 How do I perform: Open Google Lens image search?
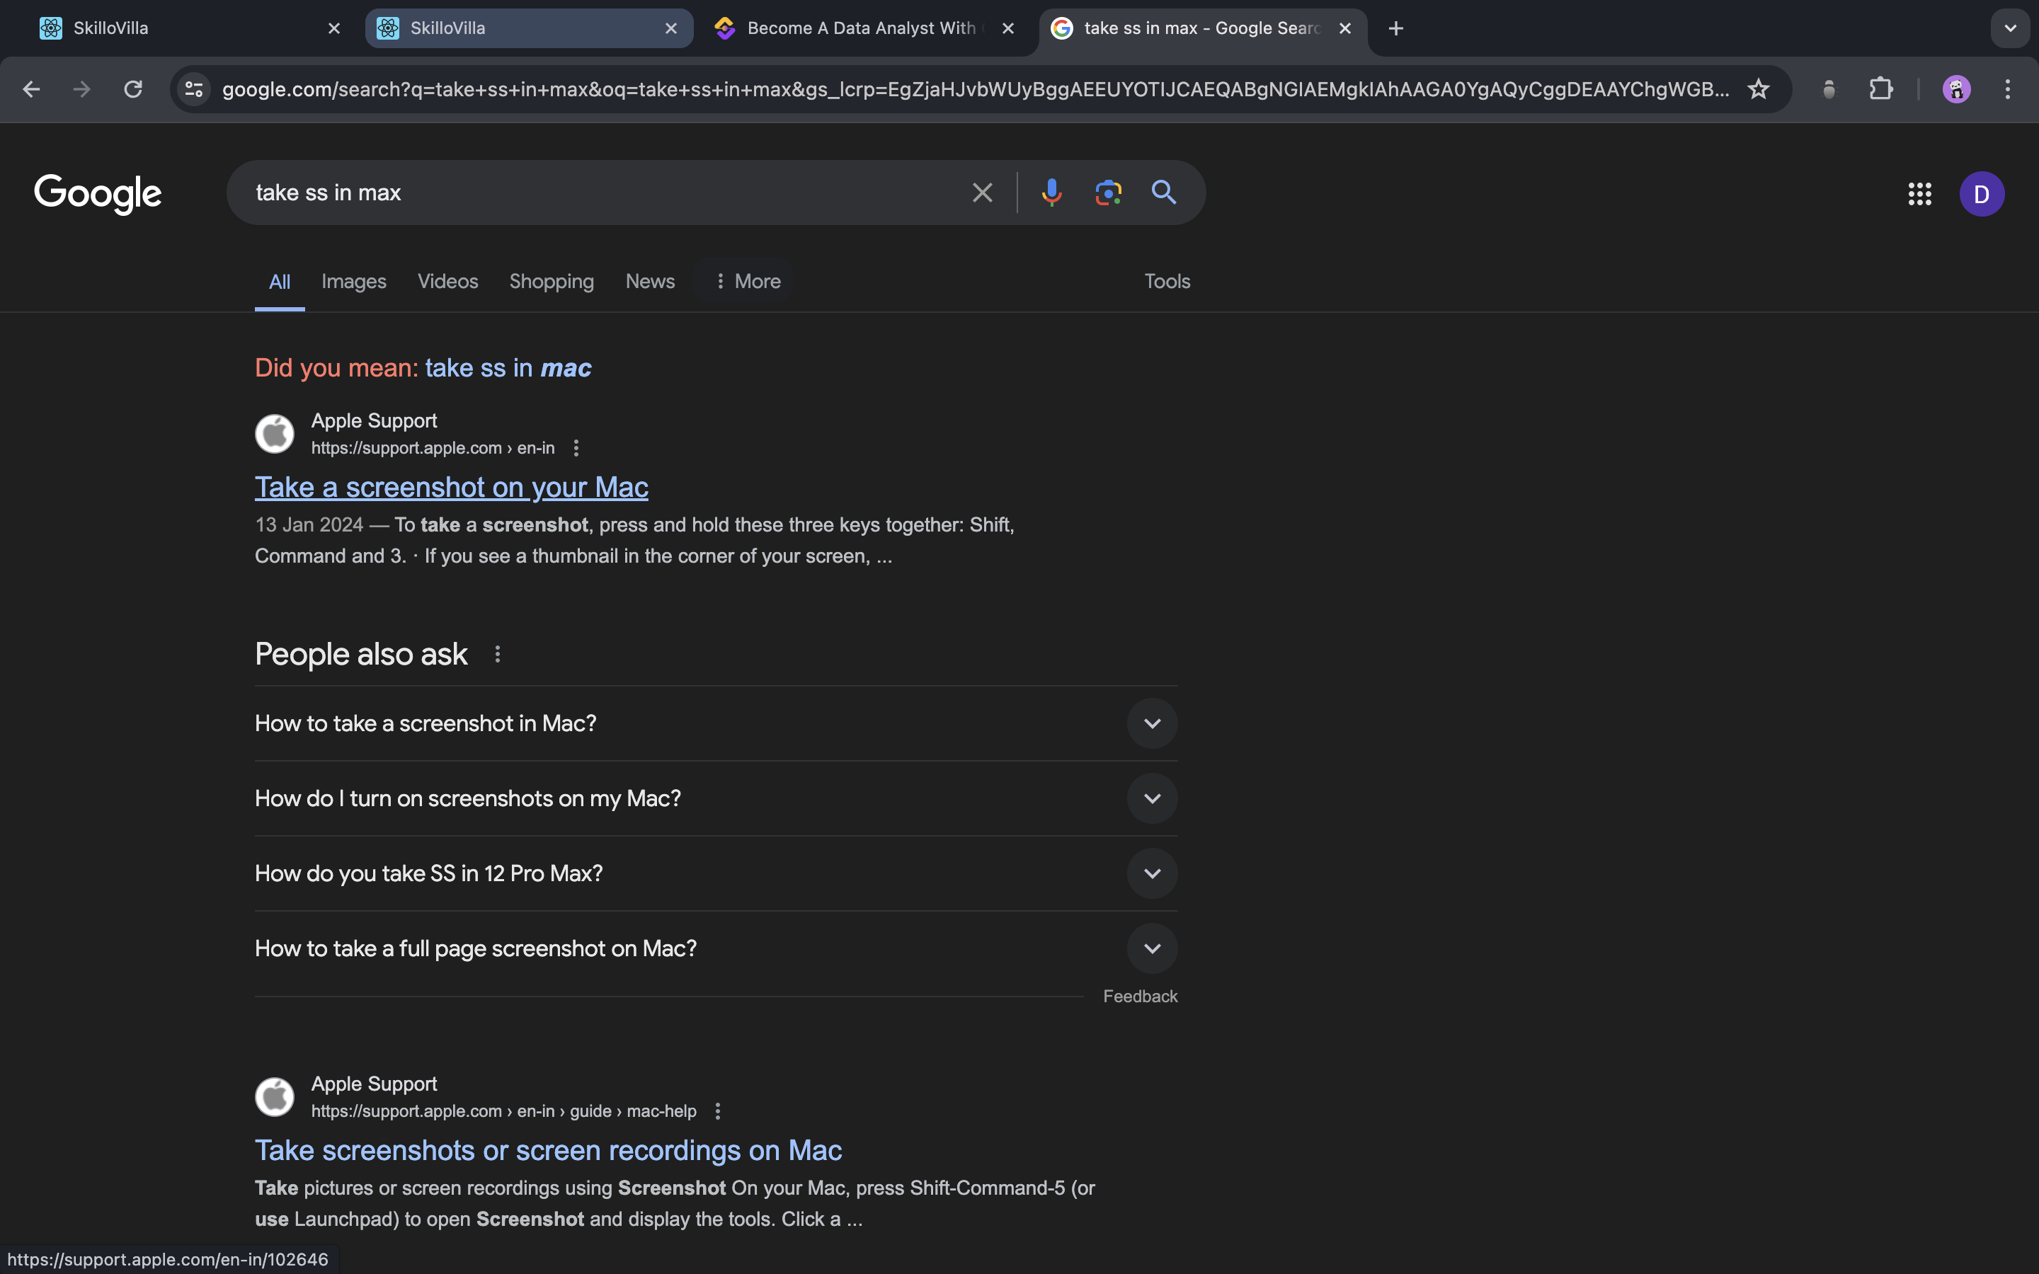click(x=1108, y=193)
